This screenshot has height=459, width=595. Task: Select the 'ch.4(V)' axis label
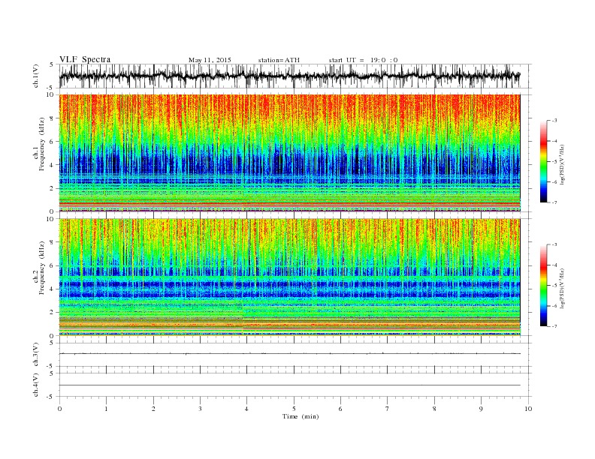click(36, 385)
